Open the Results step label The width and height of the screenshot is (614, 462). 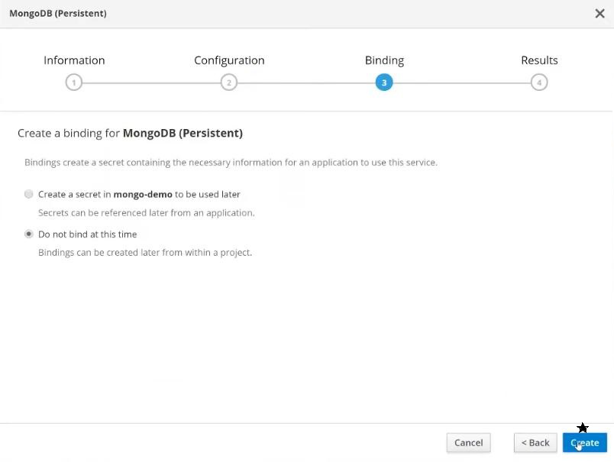tap(539, 60)
